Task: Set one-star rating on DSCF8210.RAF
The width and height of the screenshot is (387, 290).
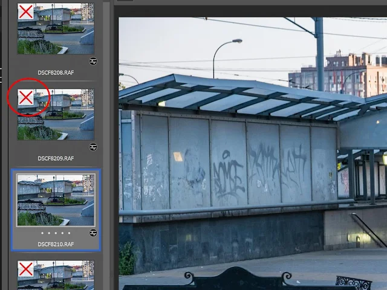Action: [x=42, y=233]
